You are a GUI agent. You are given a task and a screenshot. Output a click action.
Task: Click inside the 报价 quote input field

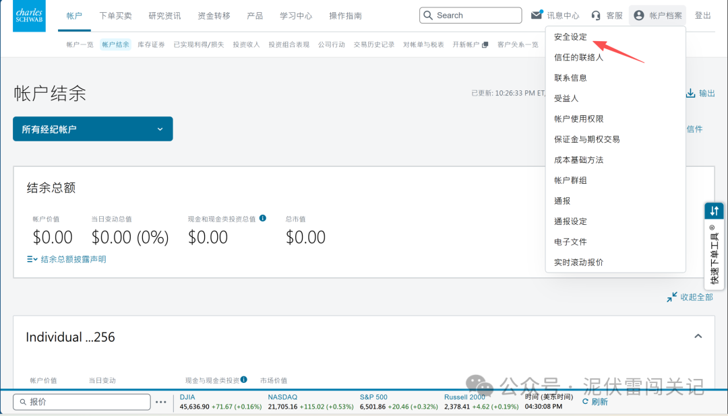[x=81, y=401]
